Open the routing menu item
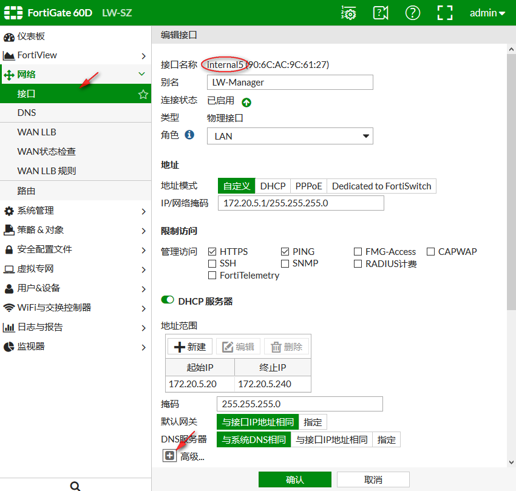This screenshot has height=491, width=516. (x=75, y=191)
